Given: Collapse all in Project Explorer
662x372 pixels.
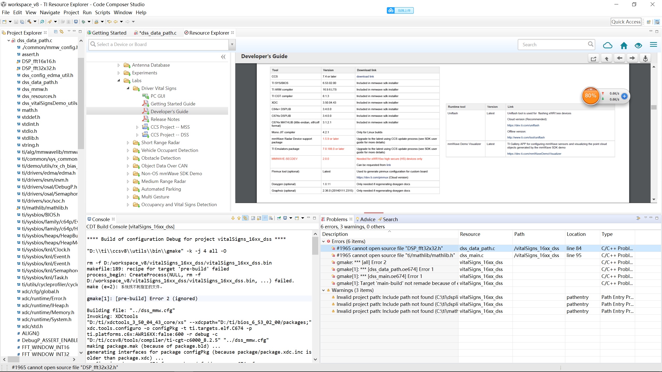Looking at the screenshot, I should pyautogui.click(x=56, y=32).
